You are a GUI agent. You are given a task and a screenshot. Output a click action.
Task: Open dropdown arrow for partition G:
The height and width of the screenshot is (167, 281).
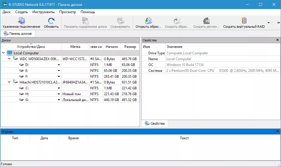tap(59, 100)
